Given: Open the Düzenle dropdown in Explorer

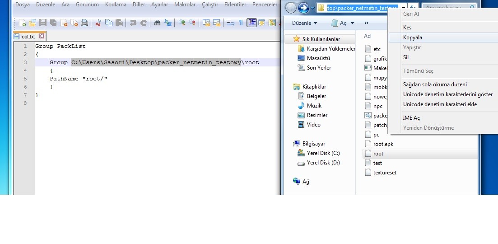Looking at the screenshot, I should tap(305, 23).
